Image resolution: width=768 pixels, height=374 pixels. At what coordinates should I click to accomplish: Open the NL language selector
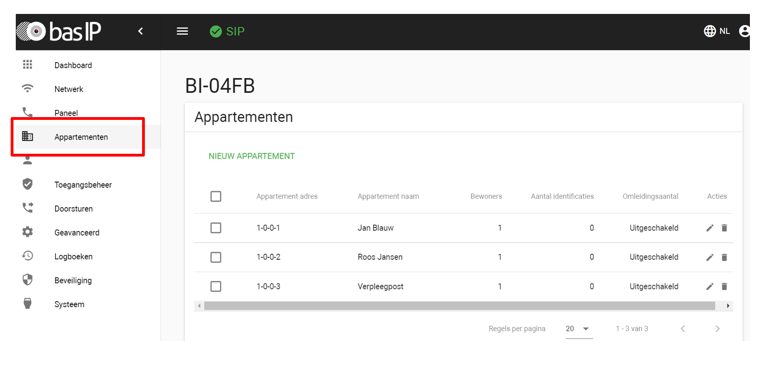click(716, 31)
